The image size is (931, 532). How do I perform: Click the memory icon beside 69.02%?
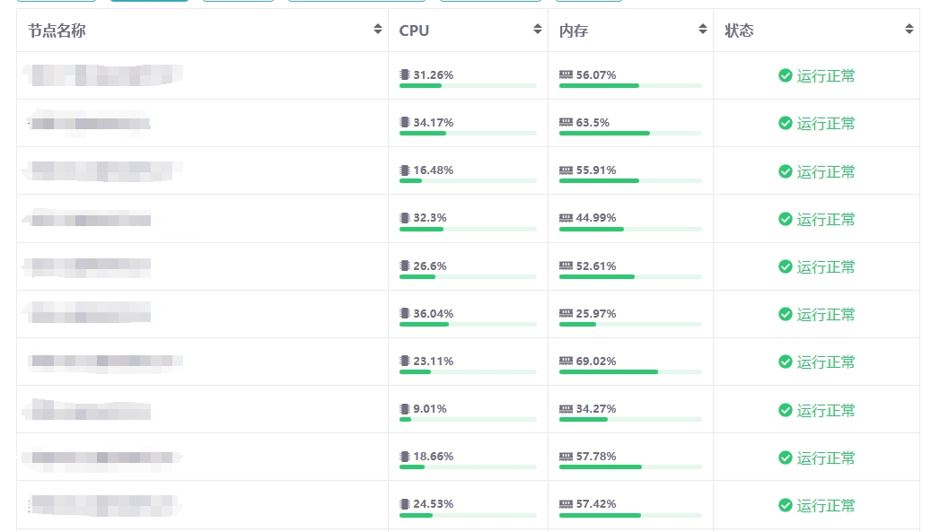566,362
